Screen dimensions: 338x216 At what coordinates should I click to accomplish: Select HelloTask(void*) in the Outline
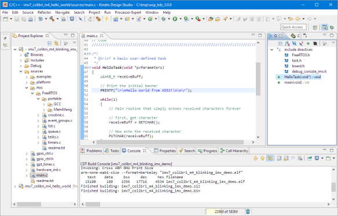pyautogui.click(x=303, y=77)
